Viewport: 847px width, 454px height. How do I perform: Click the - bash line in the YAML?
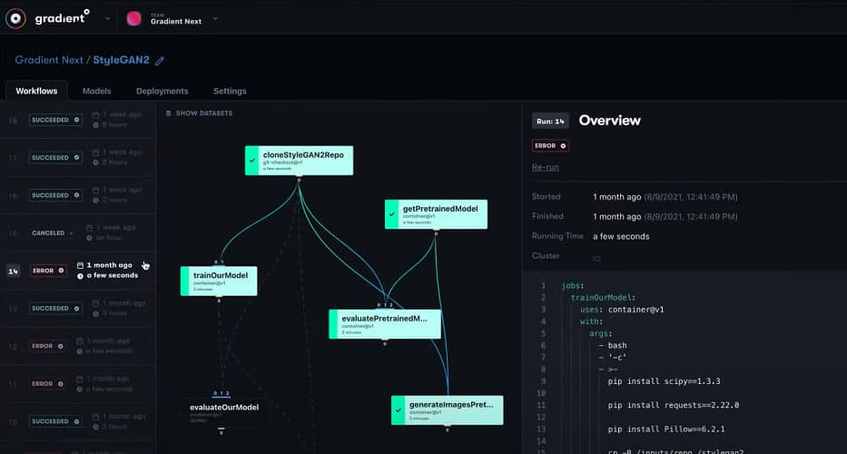(x=613, y=345)
